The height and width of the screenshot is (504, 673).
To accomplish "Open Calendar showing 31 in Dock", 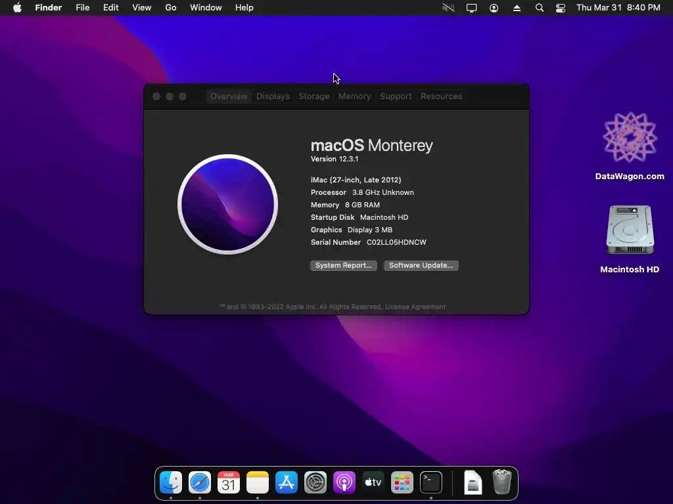I will click(228, 482).
